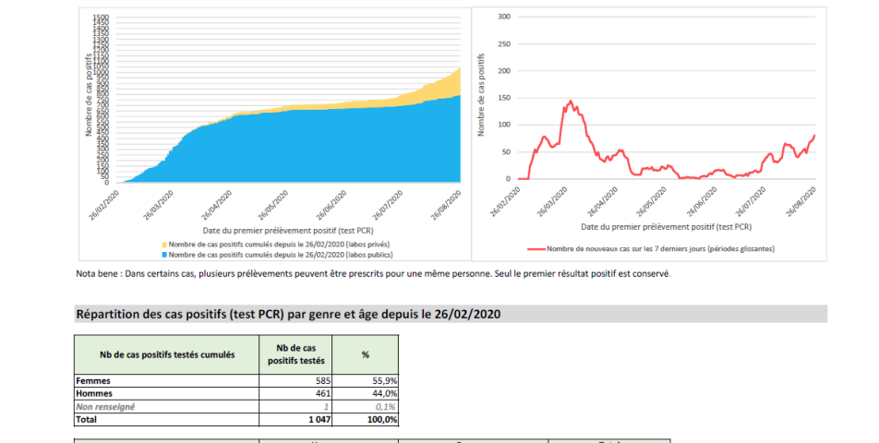Click the right chart y-axis label
Screen dimensions: 879x443
[x=480, y=95]
